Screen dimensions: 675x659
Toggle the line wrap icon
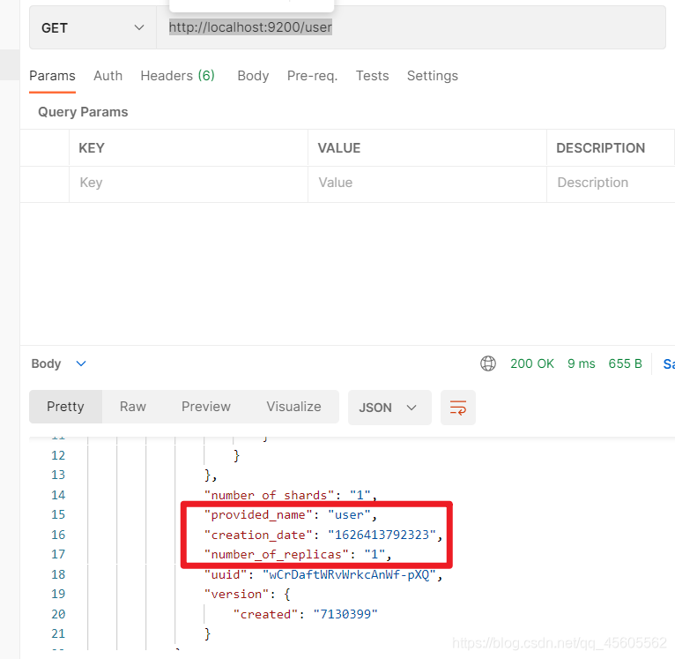(457, 408)
